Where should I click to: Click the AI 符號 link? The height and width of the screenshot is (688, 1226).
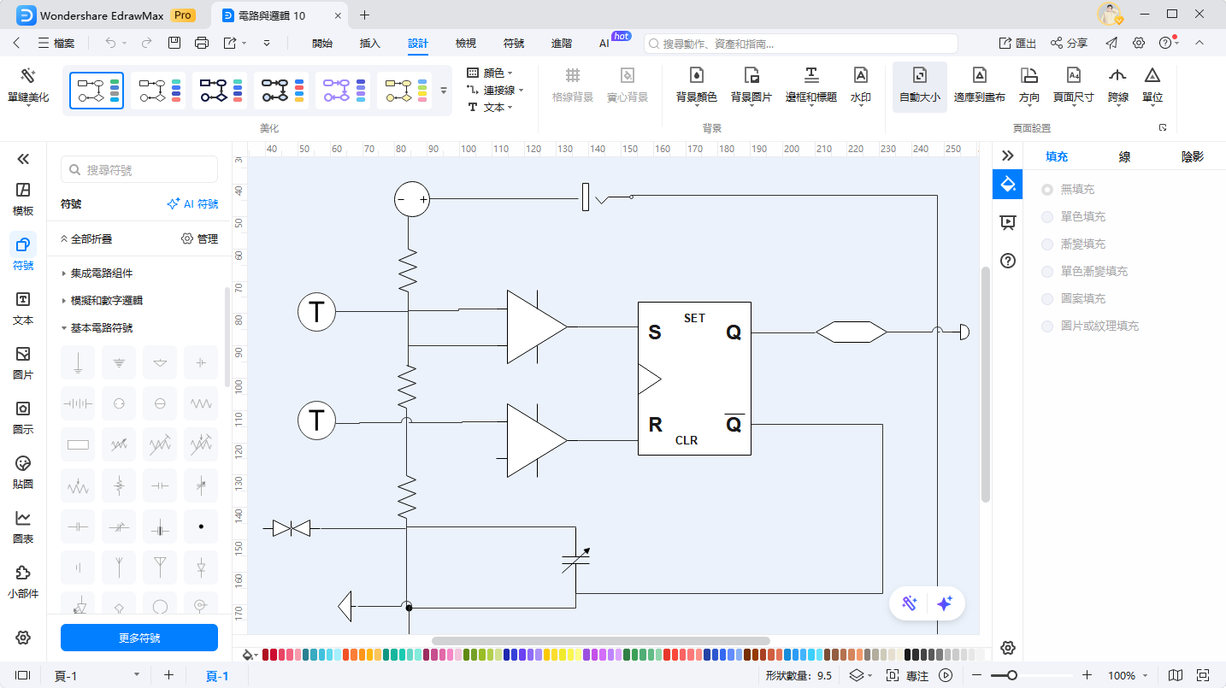(x=192, y=204)
